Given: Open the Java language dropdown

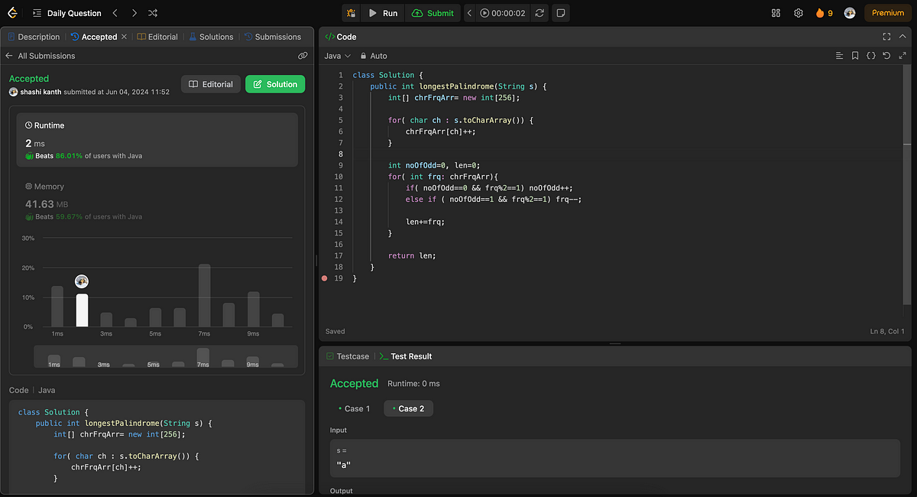Looking at the screenshot, I should (x=337, y=56).
